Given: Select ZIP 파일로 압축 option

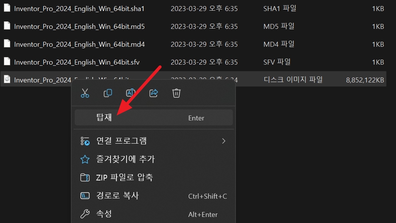Looking at the screenshot, I should tap(154, 177).
